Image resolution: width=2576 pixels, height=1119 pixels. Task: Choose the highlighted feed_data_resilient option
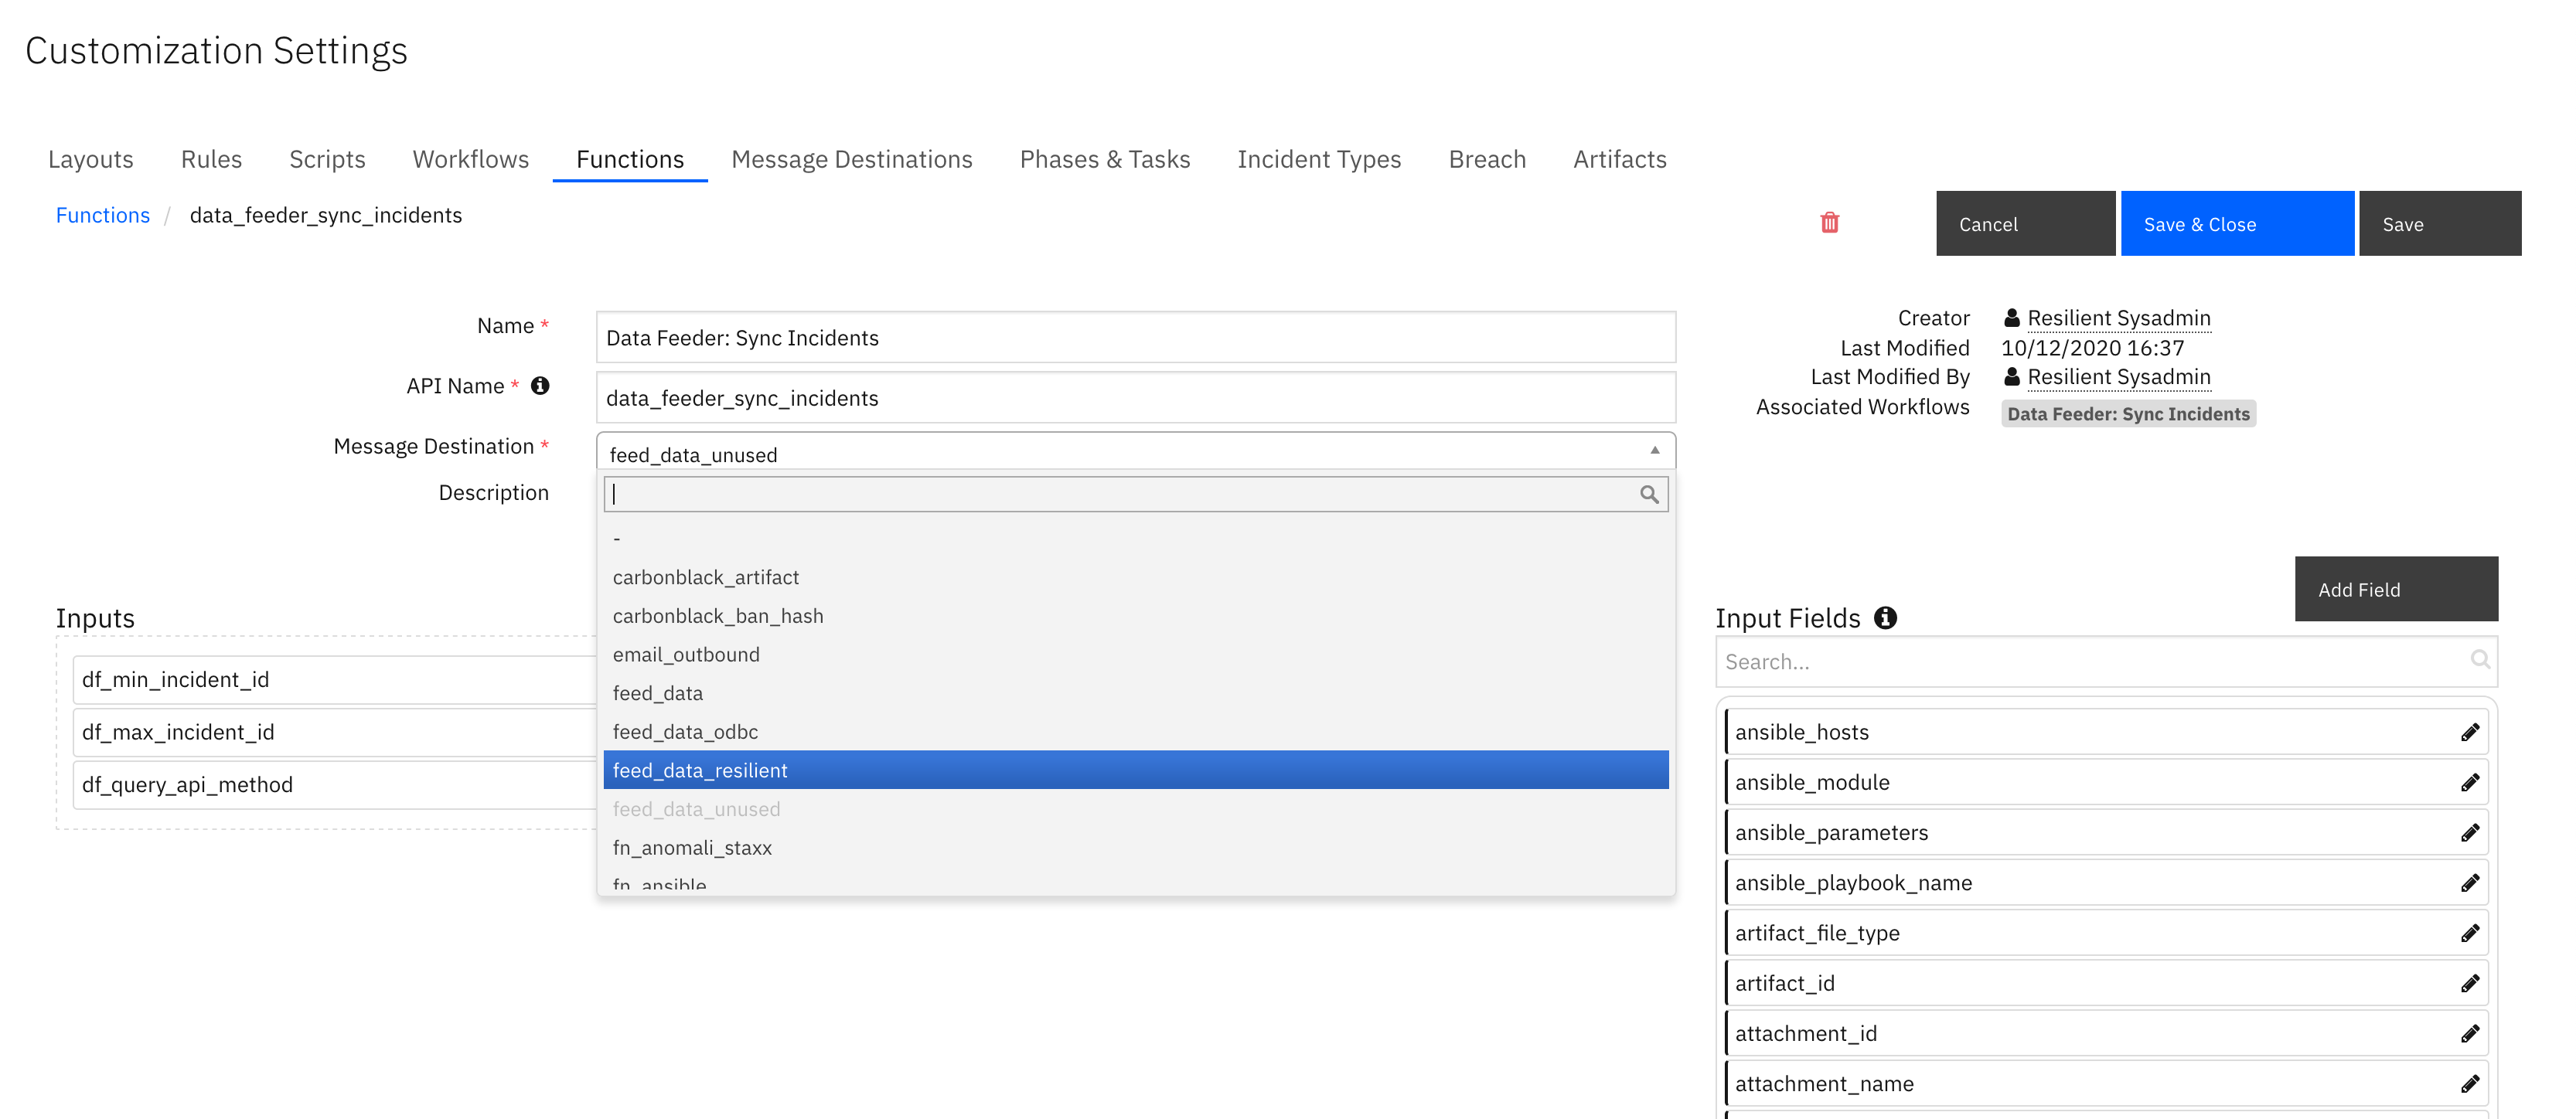pos(1136,770)
